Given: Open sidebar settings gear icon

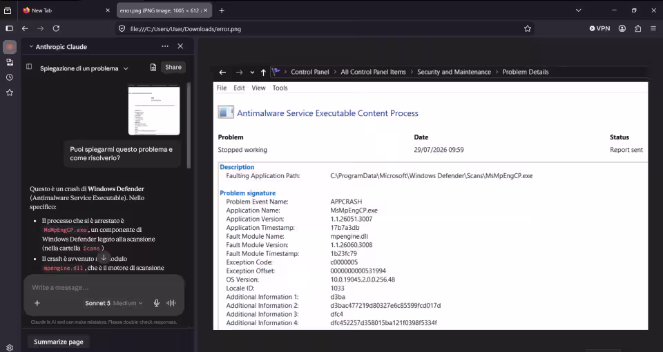Looking at the screenshot, I should pos(9,348).
